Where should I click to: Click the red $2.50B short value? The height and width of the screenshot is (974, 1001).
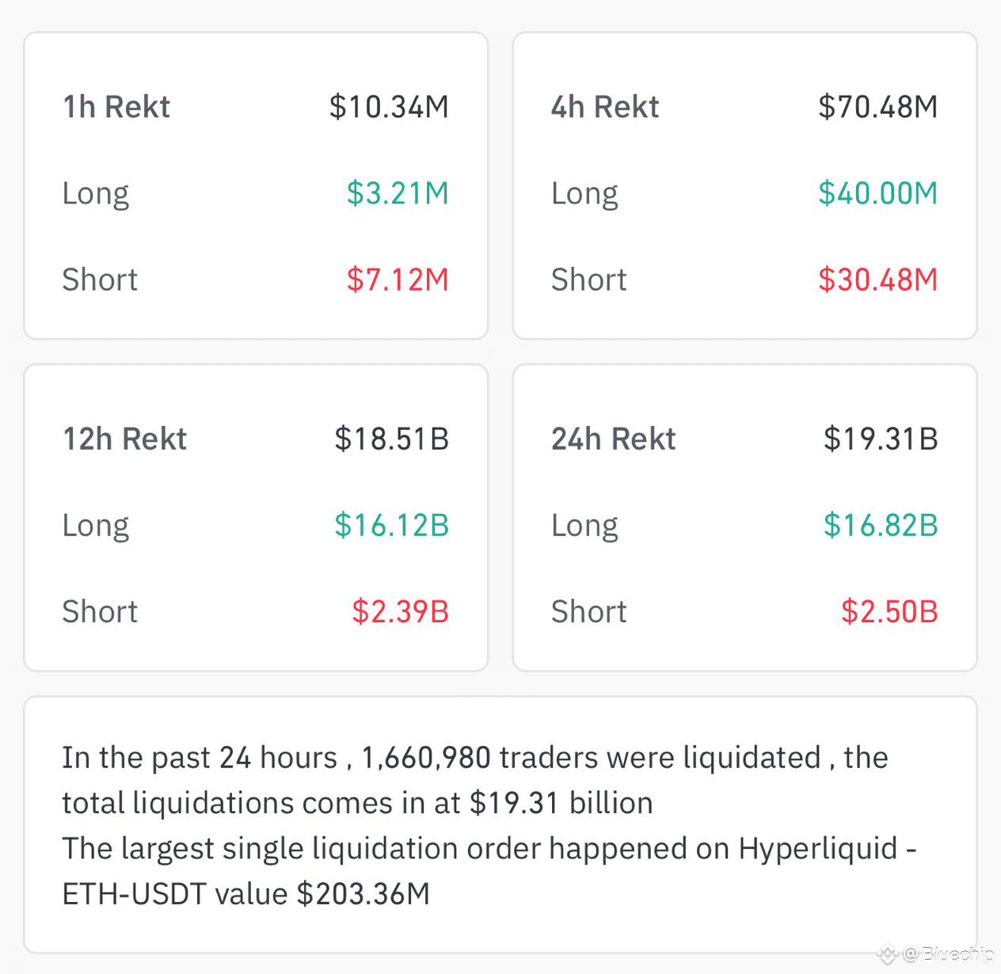889,611
